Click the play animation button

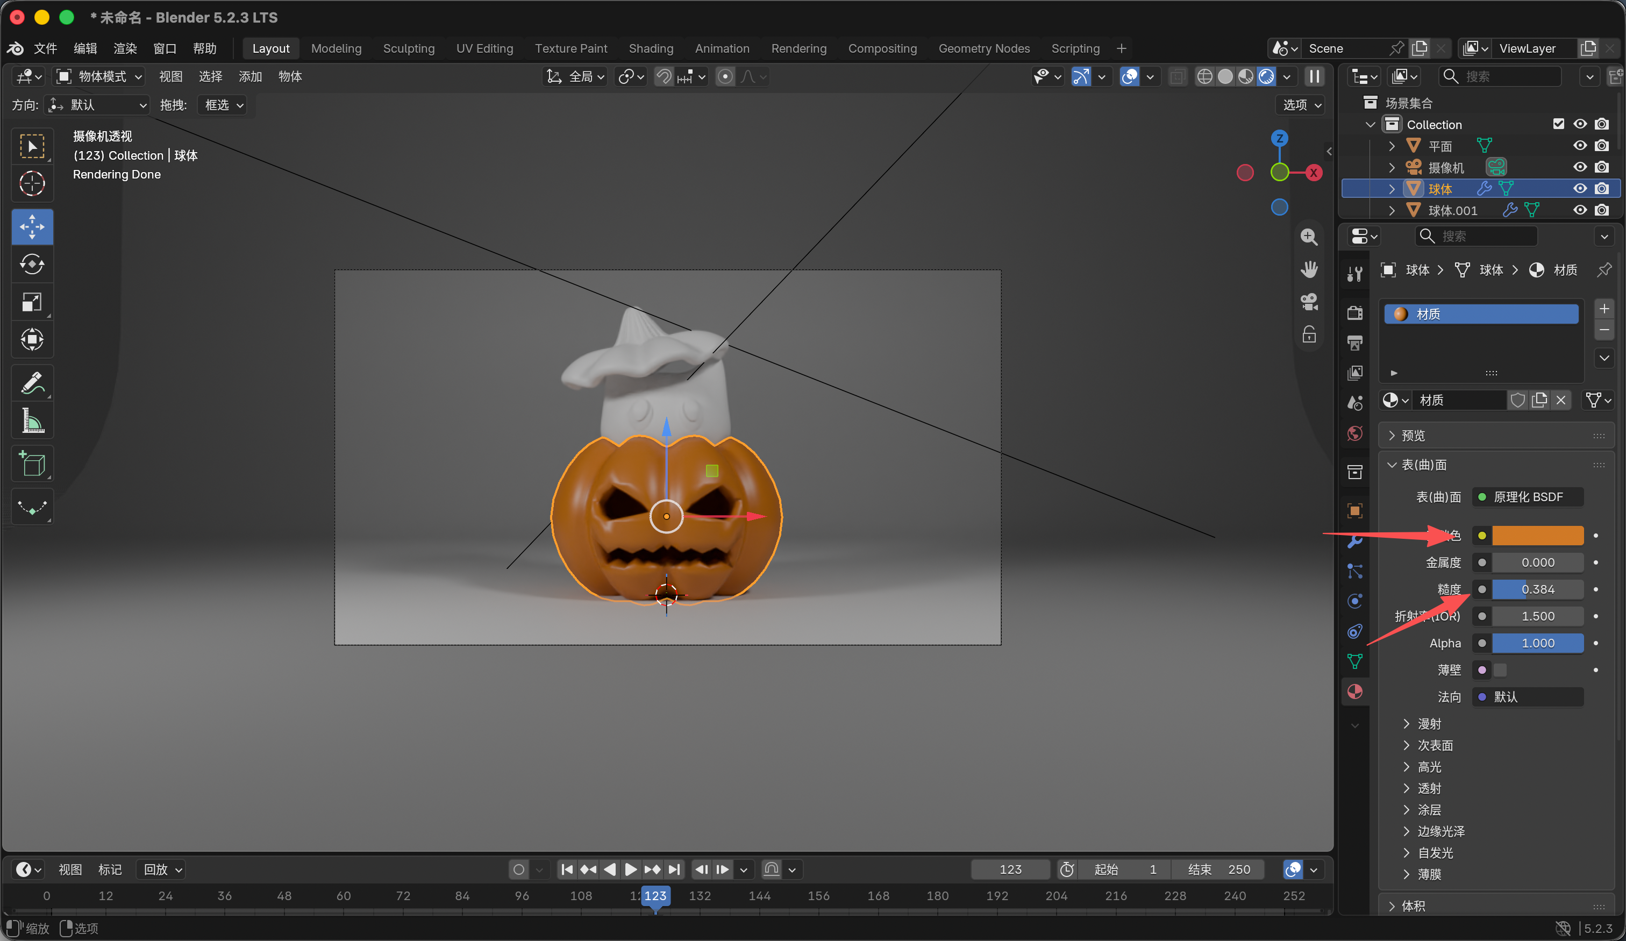click(x=630, y=869)
